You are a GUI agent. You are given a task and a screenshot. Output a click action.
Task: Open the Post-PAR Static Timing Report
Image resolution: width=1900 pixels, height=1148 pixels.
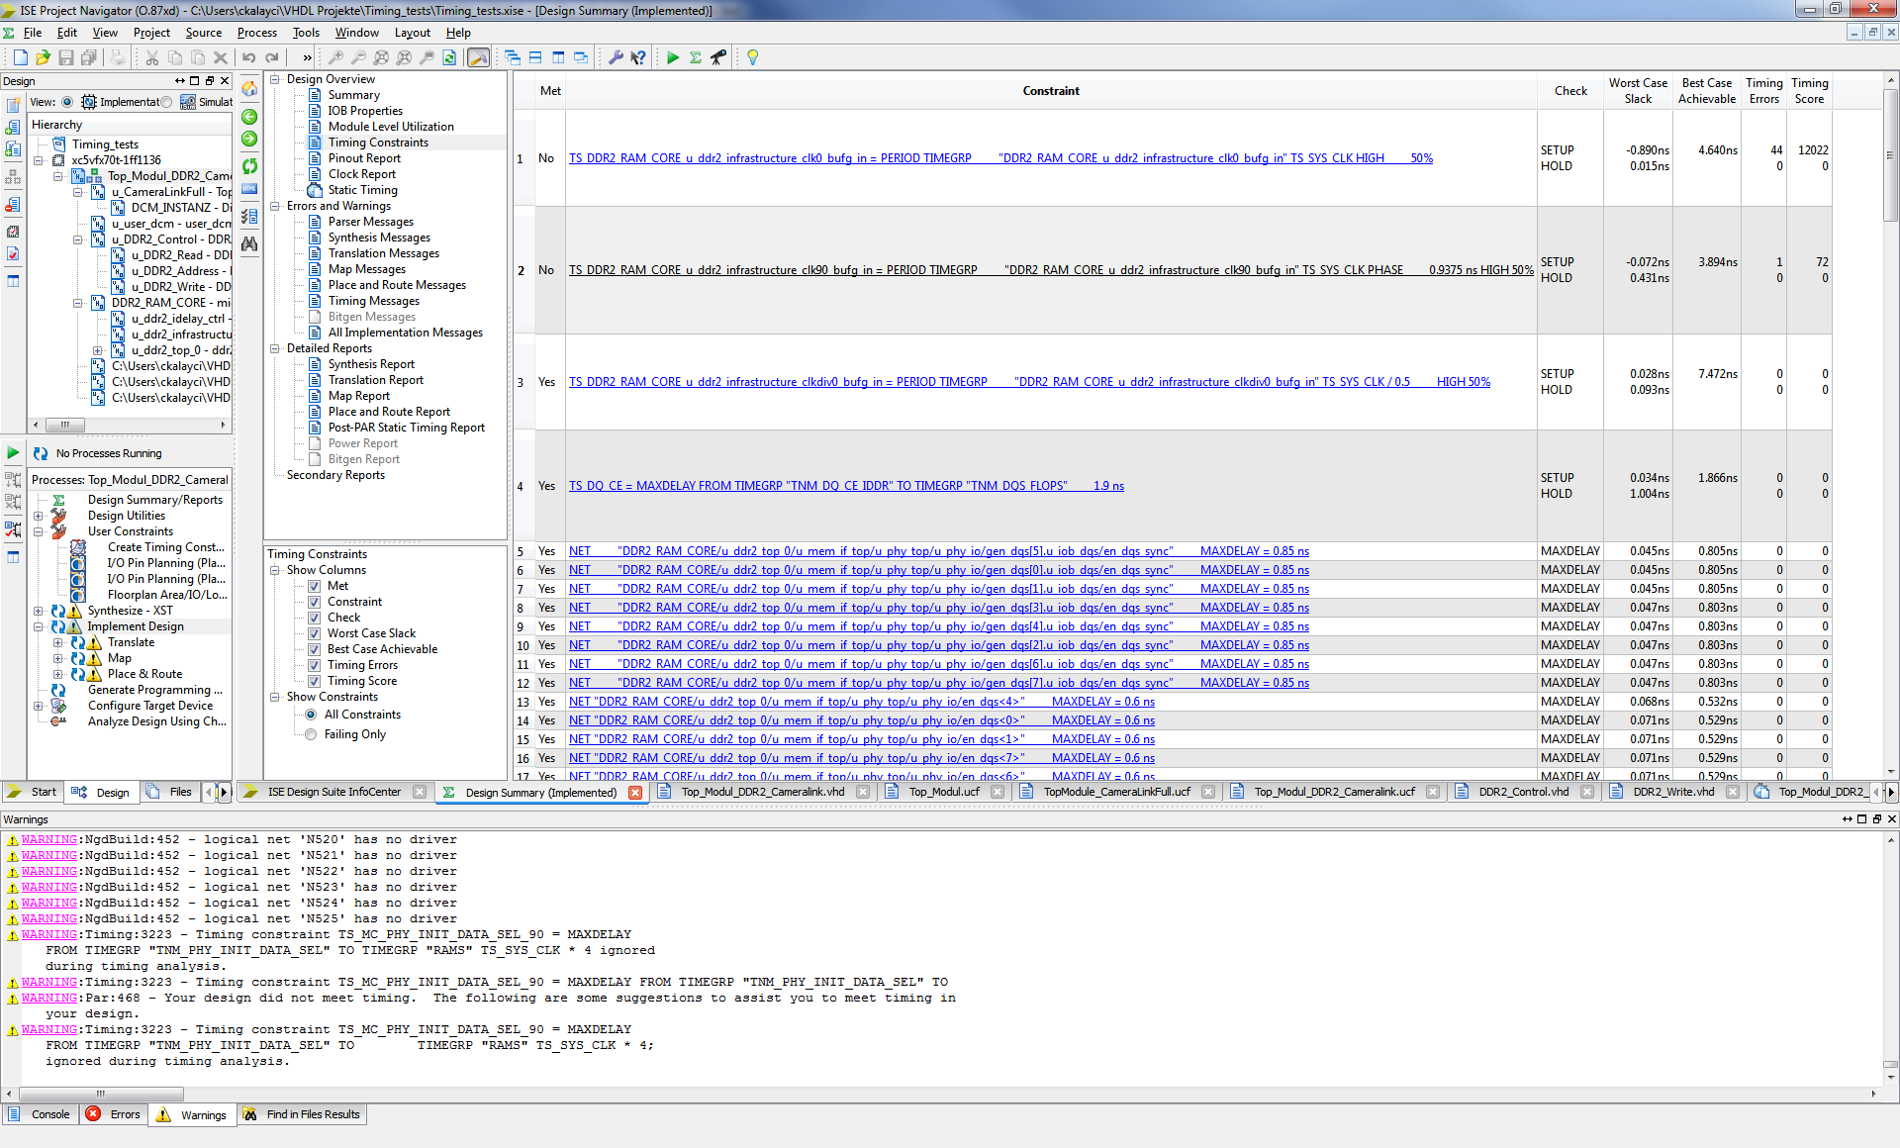tap(406, 428)
